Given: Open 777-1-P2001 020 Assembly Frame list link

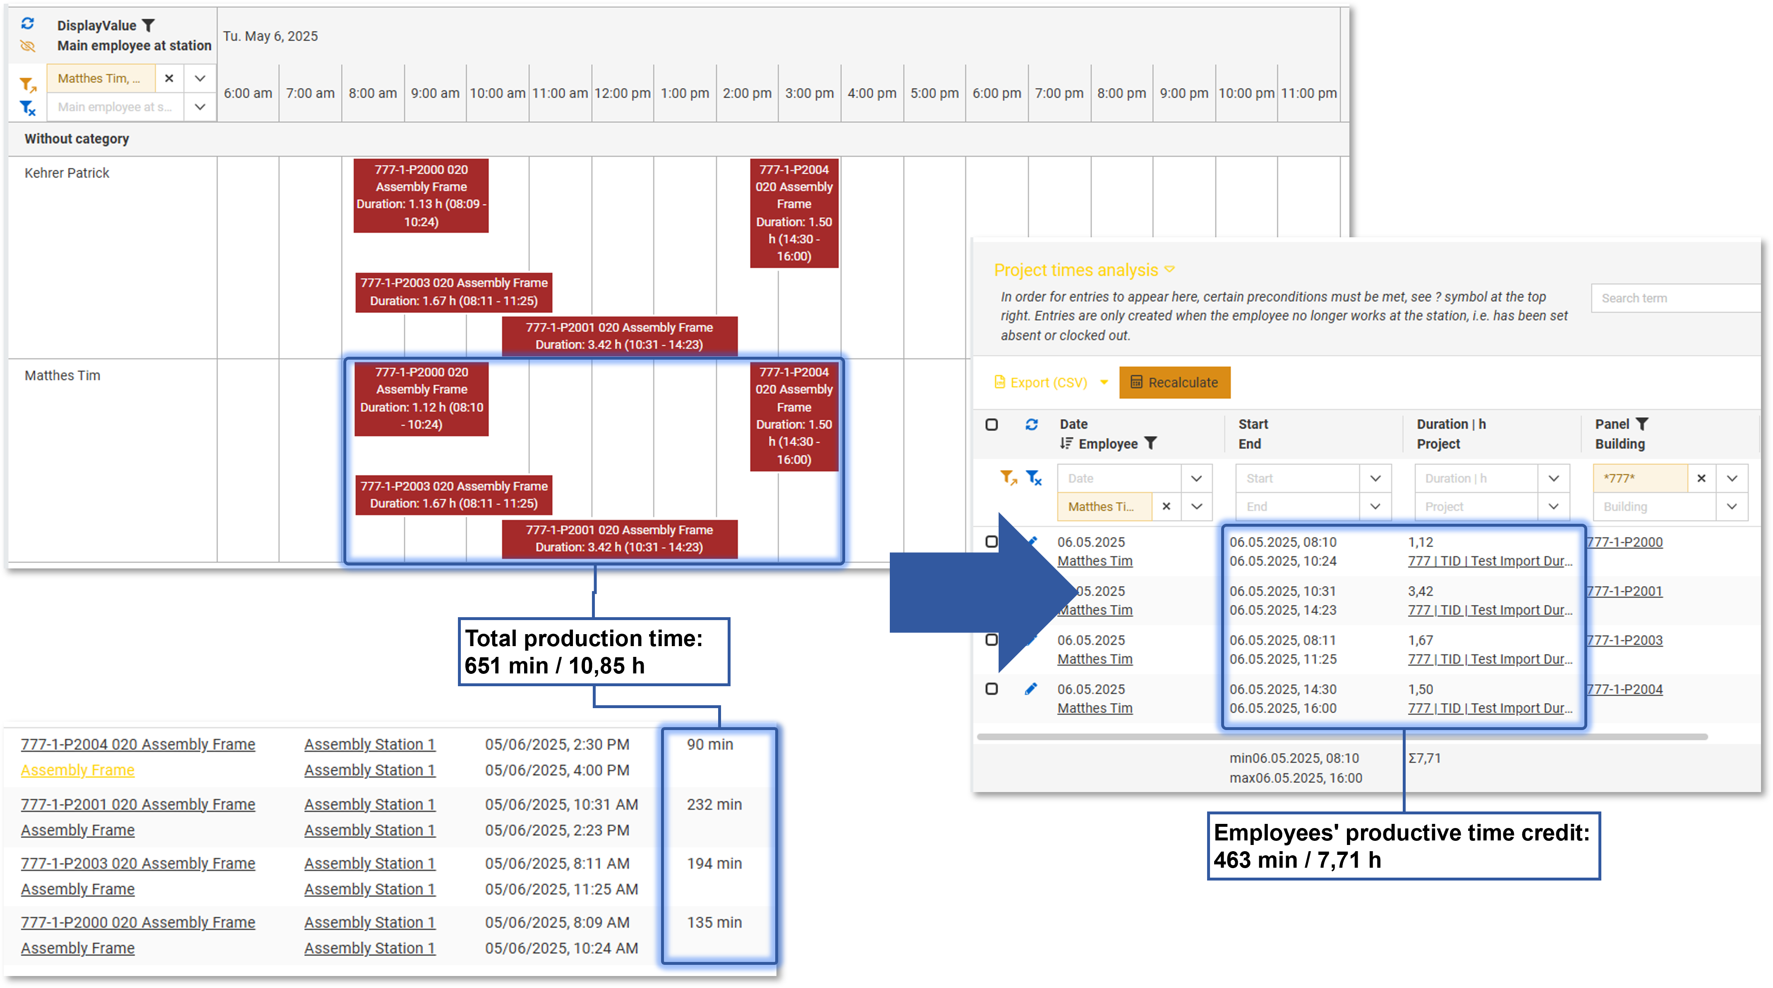Looking at the screenshot, I should (x=138, y=804).
